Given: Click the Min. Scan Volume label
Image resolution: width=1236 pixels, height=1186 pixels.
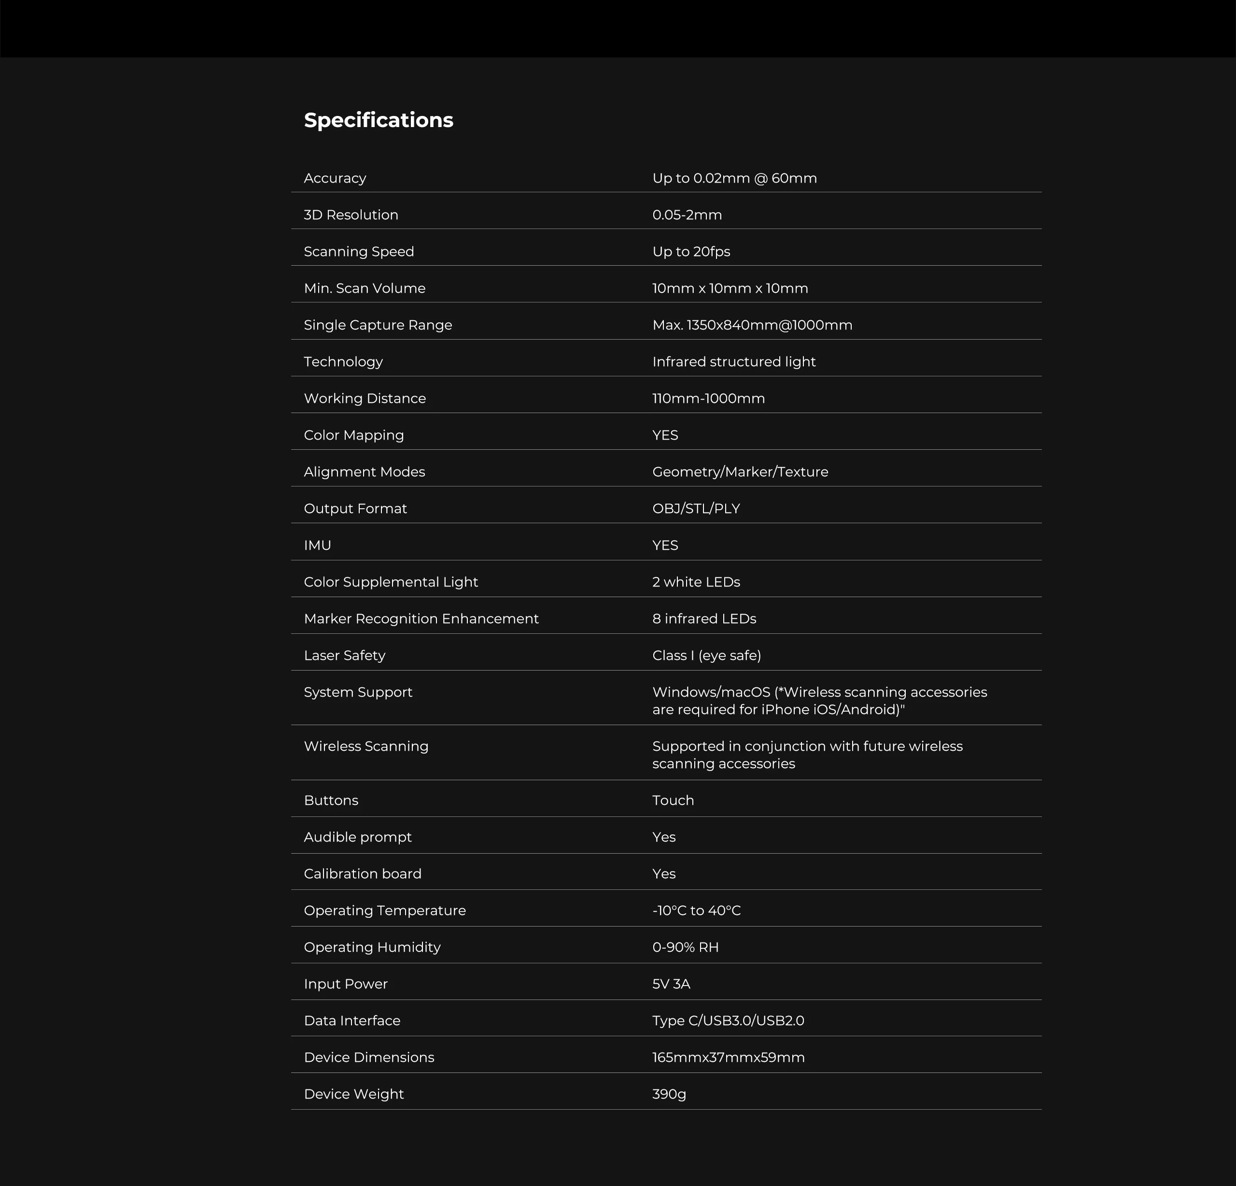Looking at the screenshot, I should click(x=365, y=288).
